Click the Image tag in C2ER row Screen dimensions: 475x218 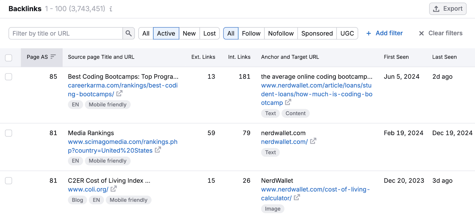[273, 209]
